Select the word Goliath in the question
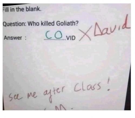The width and height of the screenshot is (135, 118). point(67,23)
